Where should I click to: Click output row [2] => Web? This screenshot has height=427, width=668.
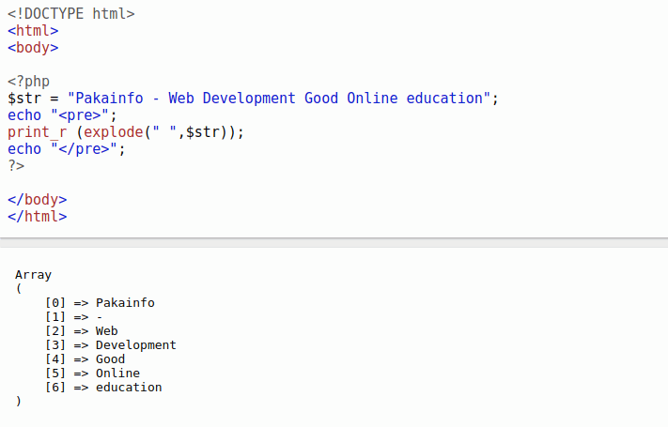pos(82,331)
